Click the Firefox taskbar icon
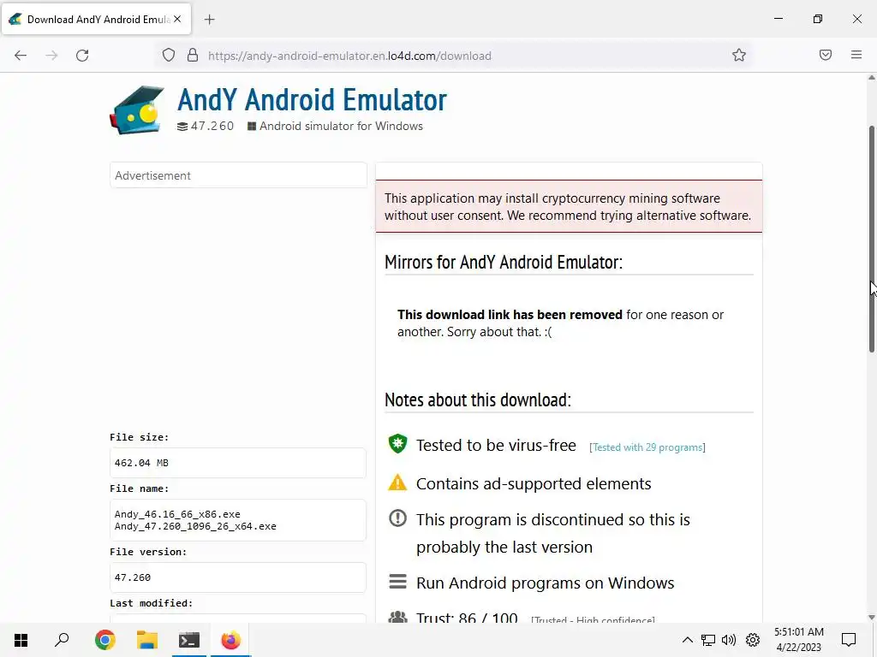Viewport: 877px width, 657px height. (x=230, y=640)
